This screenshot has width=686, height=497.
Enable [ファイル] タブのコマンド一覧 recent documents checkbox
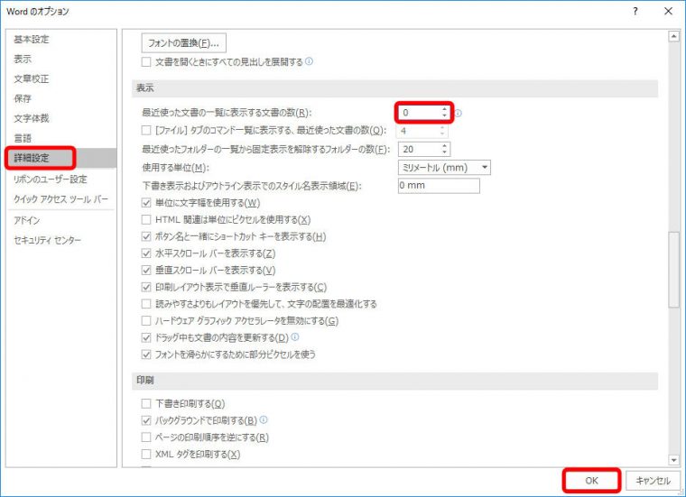146,130
